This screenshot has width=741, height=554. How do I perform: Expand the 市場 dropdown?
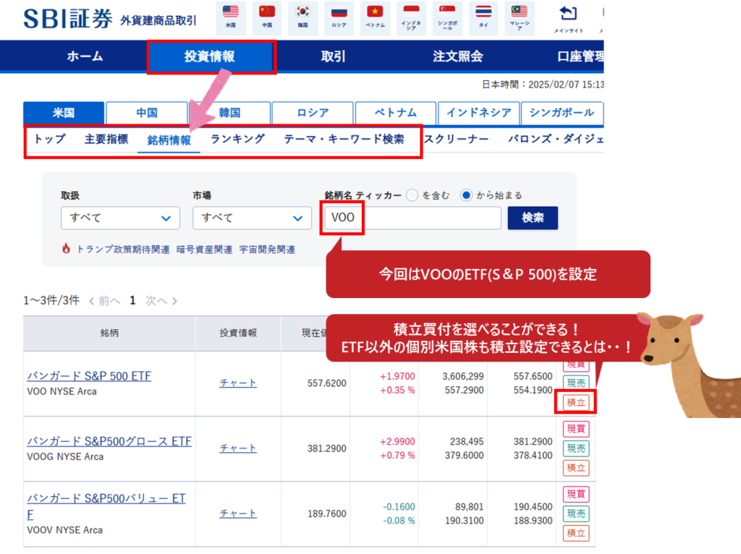pos(251,218)
